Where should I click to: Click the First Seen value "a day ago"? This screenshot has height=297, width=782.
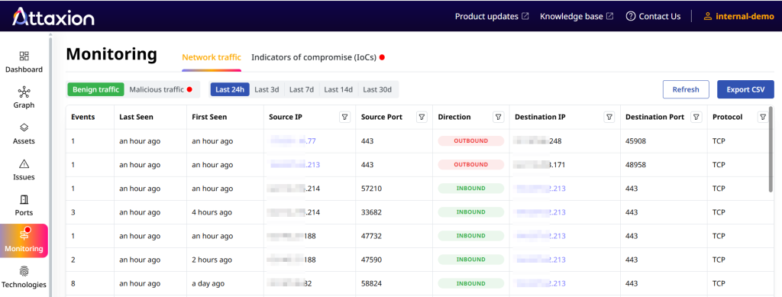point(208,283)
